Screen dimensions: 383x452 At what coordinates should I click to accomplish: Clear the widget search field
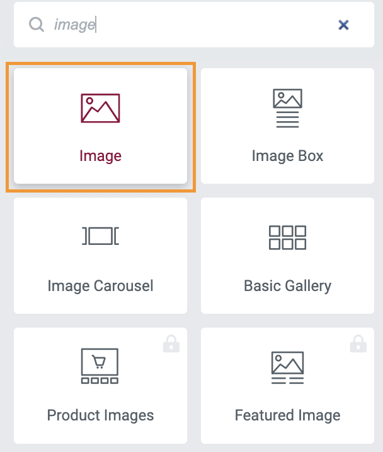[x=343, y=25]
